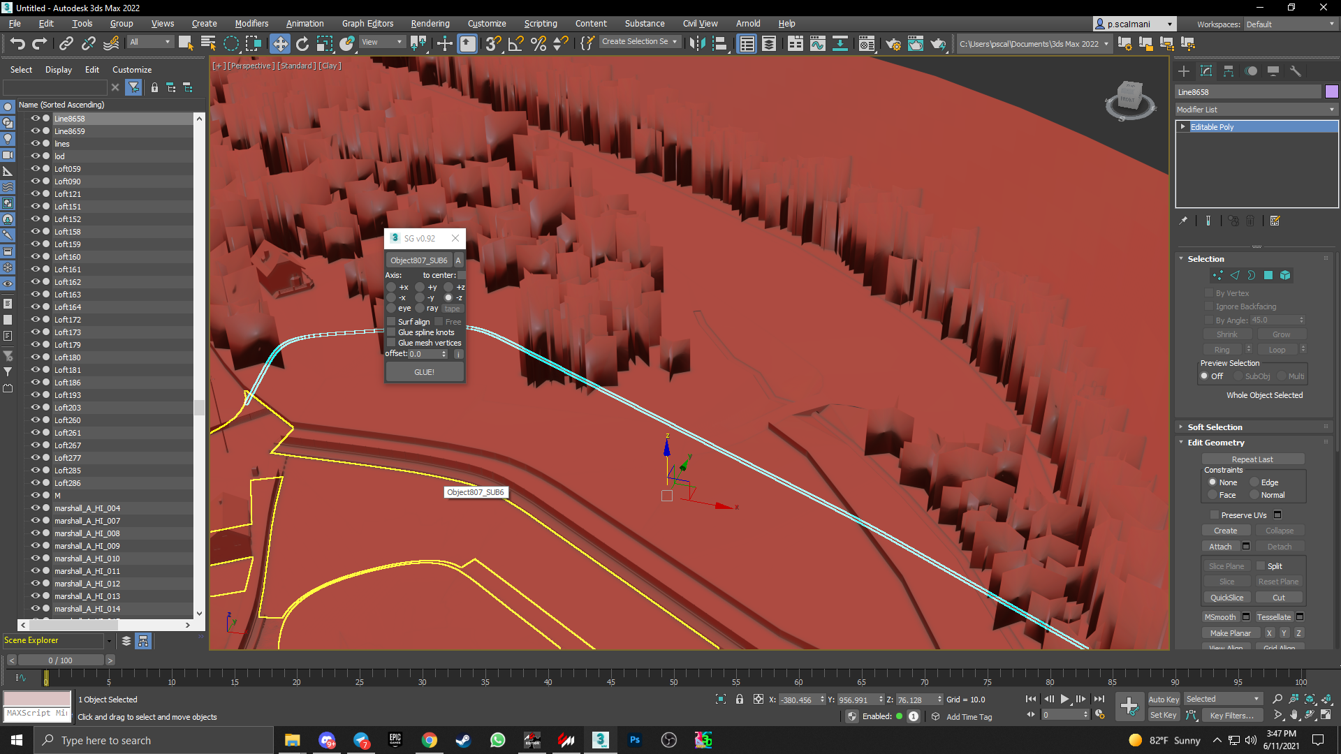Viewport: 1341px width, 754px height.
Task: Open the View reference coordinate dropdown
Action: [x=381, y=43]
